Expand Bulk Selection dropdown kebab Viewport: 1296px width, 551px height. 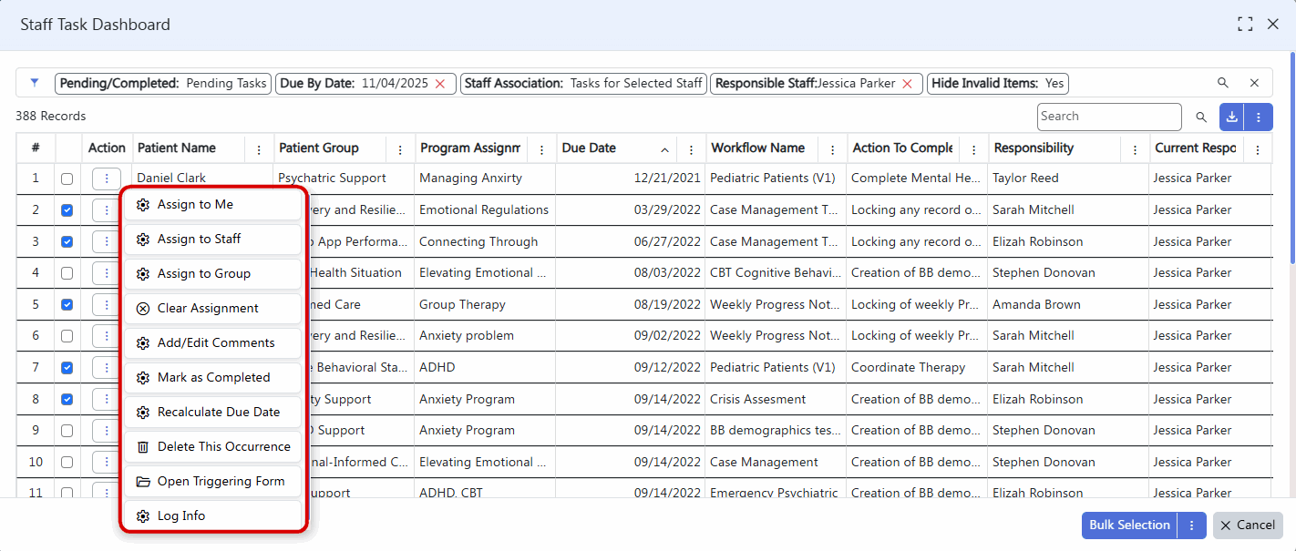(1192, 525)
